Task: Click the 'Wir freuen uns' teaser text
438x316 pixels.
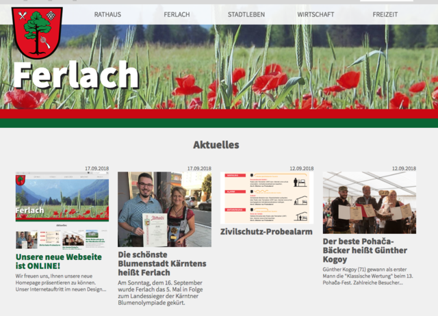Action: [x=61, y=282]
